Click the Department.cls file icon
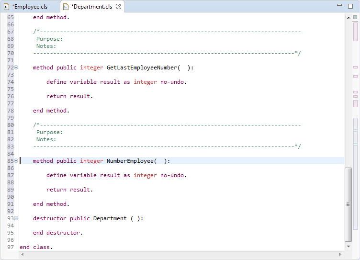Image resolution: width=360 pixels, height=260 pixels. pyautogui.click(x=66, y=7)
